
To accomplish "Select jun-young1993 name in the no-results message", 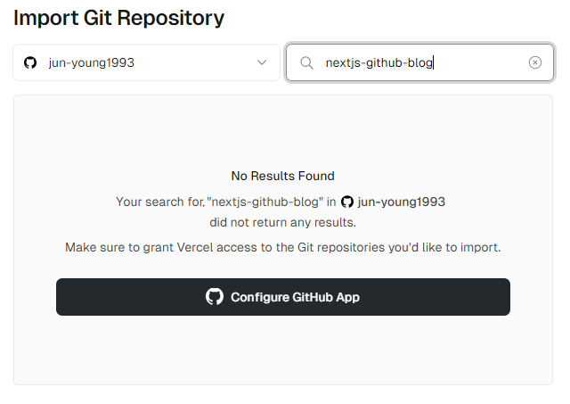I will pos(402,202).
